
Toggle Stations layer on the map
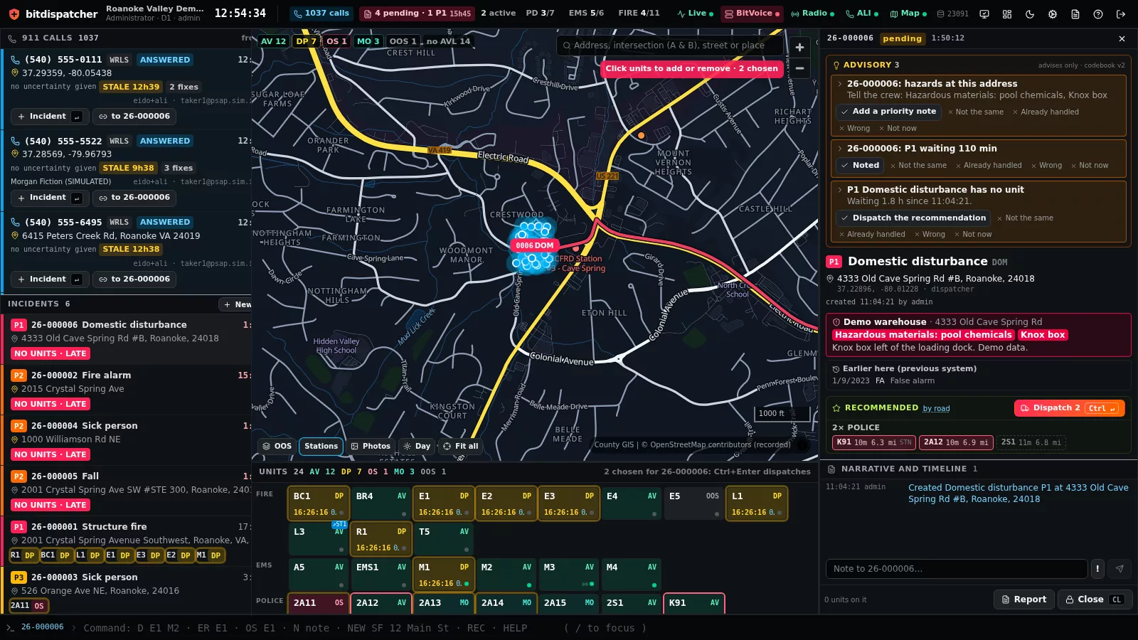click(x=321, y=447)
